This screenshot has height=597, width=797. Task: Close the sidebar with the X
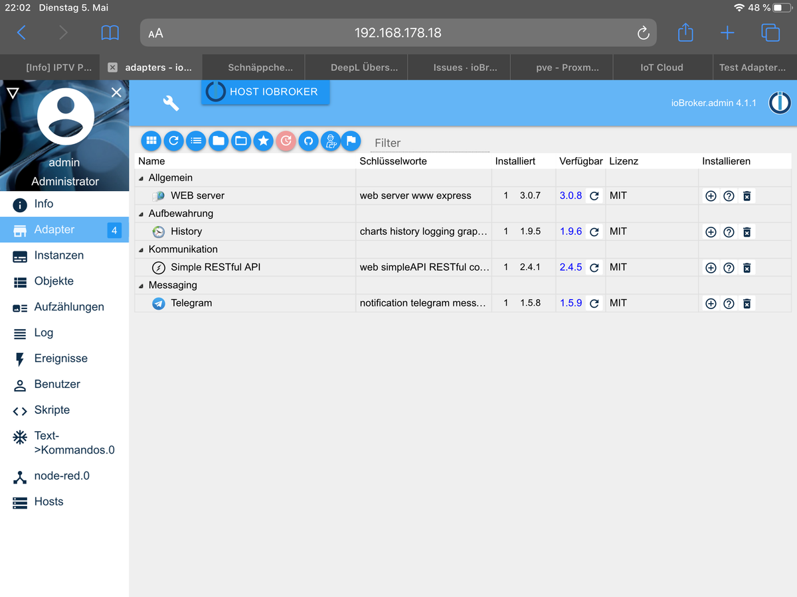(116, 92)
